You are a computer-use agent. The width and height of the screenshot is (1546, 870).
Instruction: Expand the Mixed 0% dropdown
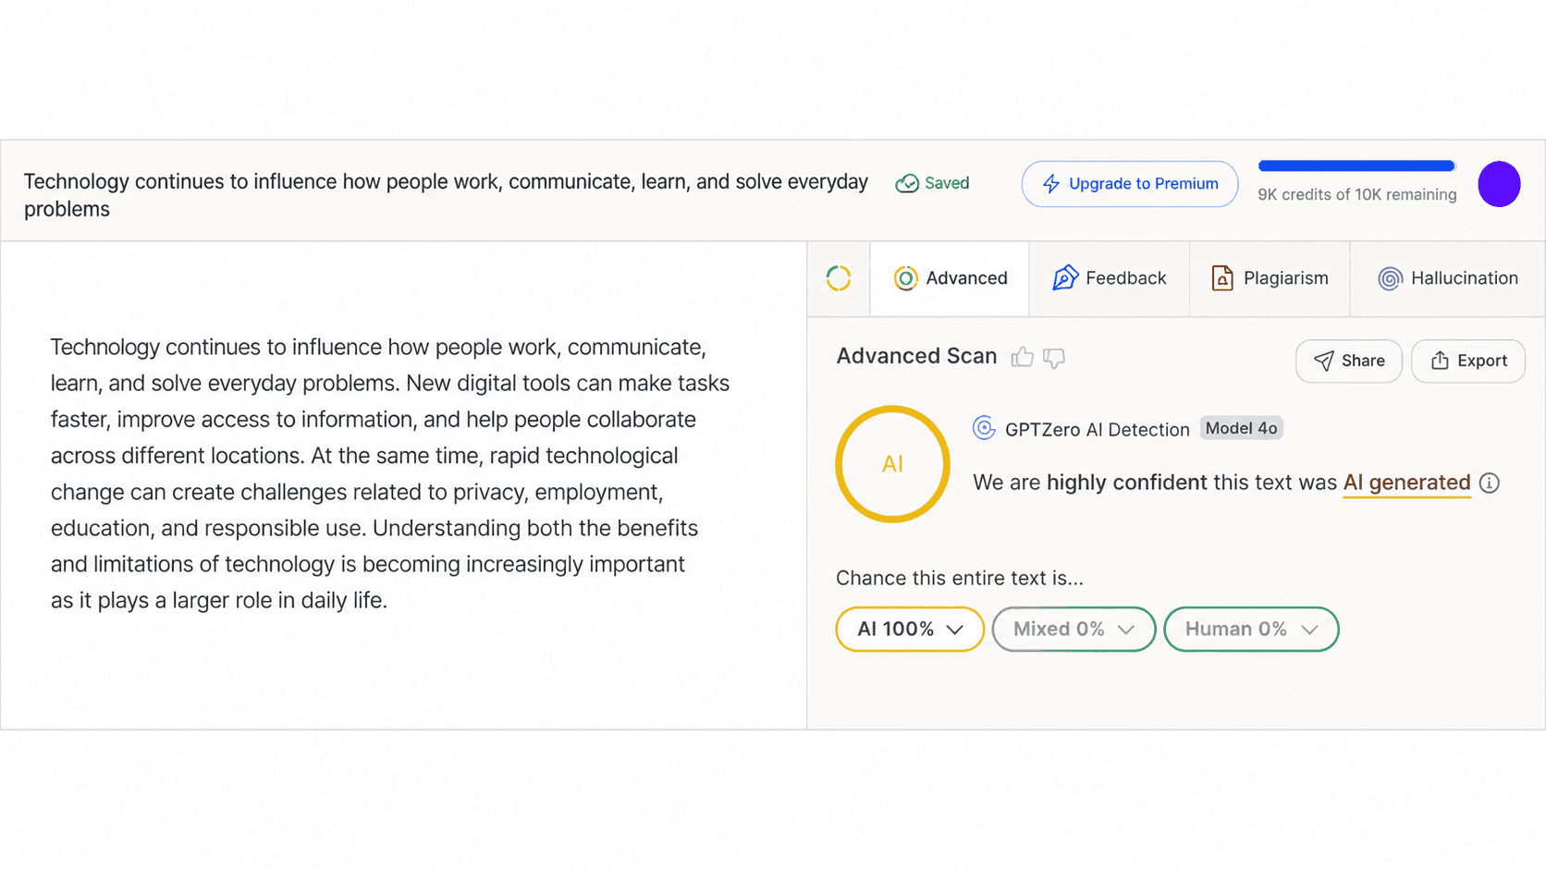coord(1074,629)
